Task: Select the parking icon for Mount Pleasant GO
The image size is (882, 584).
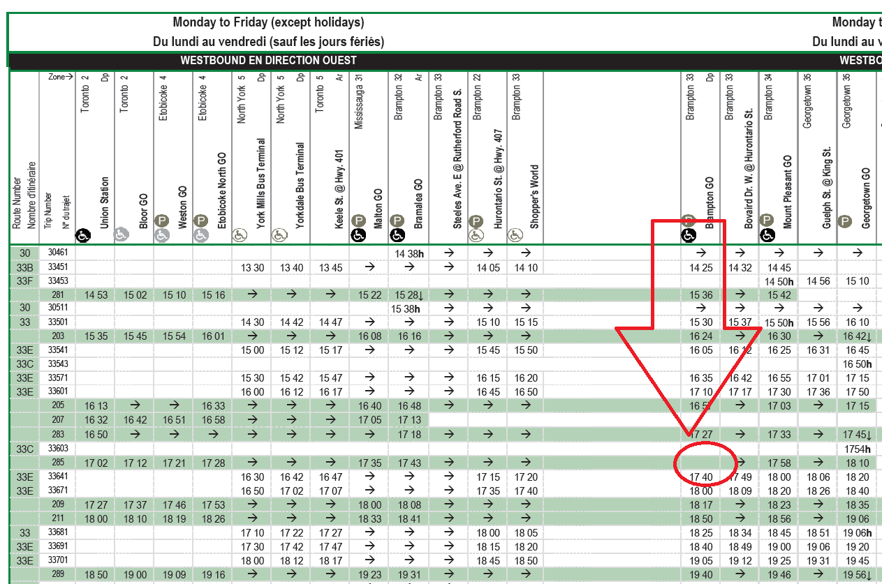Action: coord(767,220)
